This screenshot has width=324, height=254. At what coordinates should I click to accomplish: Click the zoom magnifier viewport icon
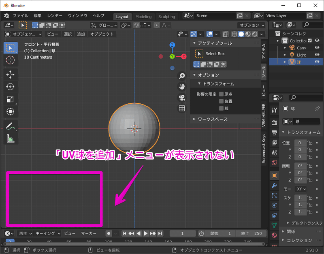182,76
